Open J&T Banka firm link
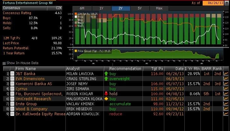Viewport: 230px width, 131px height. pos(25,74)
